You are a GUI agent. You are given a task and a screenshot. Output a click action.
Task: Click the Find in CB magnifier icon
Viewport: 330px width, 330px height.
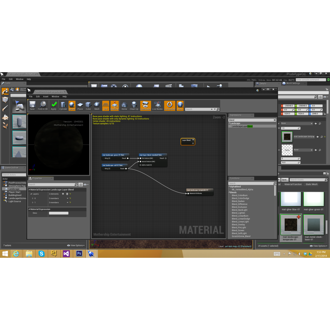(x=43, y=105)
